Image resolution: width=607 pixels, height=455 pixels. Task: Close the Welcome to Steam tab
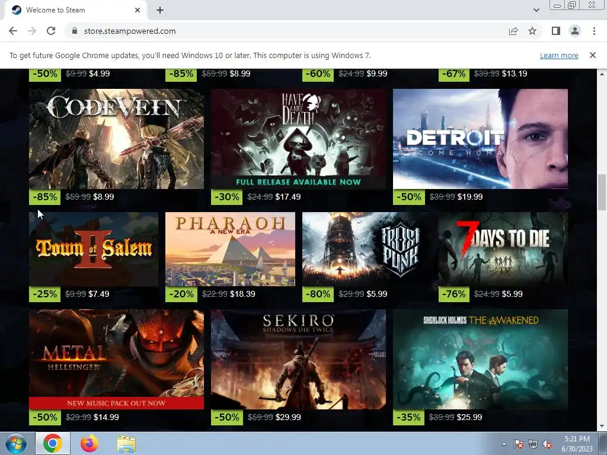[x=138, y=10]
